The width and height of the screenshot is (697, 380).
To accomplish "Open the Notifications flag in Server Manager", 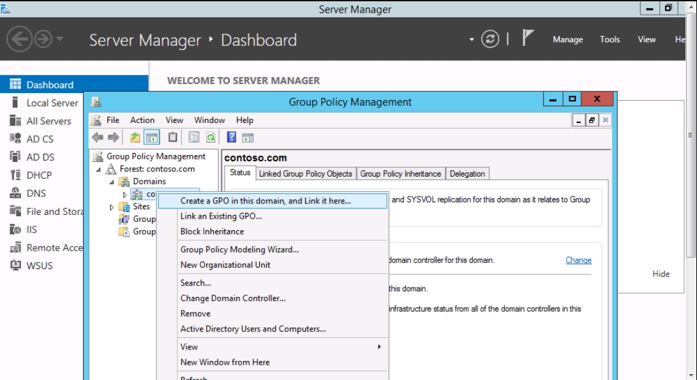I will click(x=527, y=37).
